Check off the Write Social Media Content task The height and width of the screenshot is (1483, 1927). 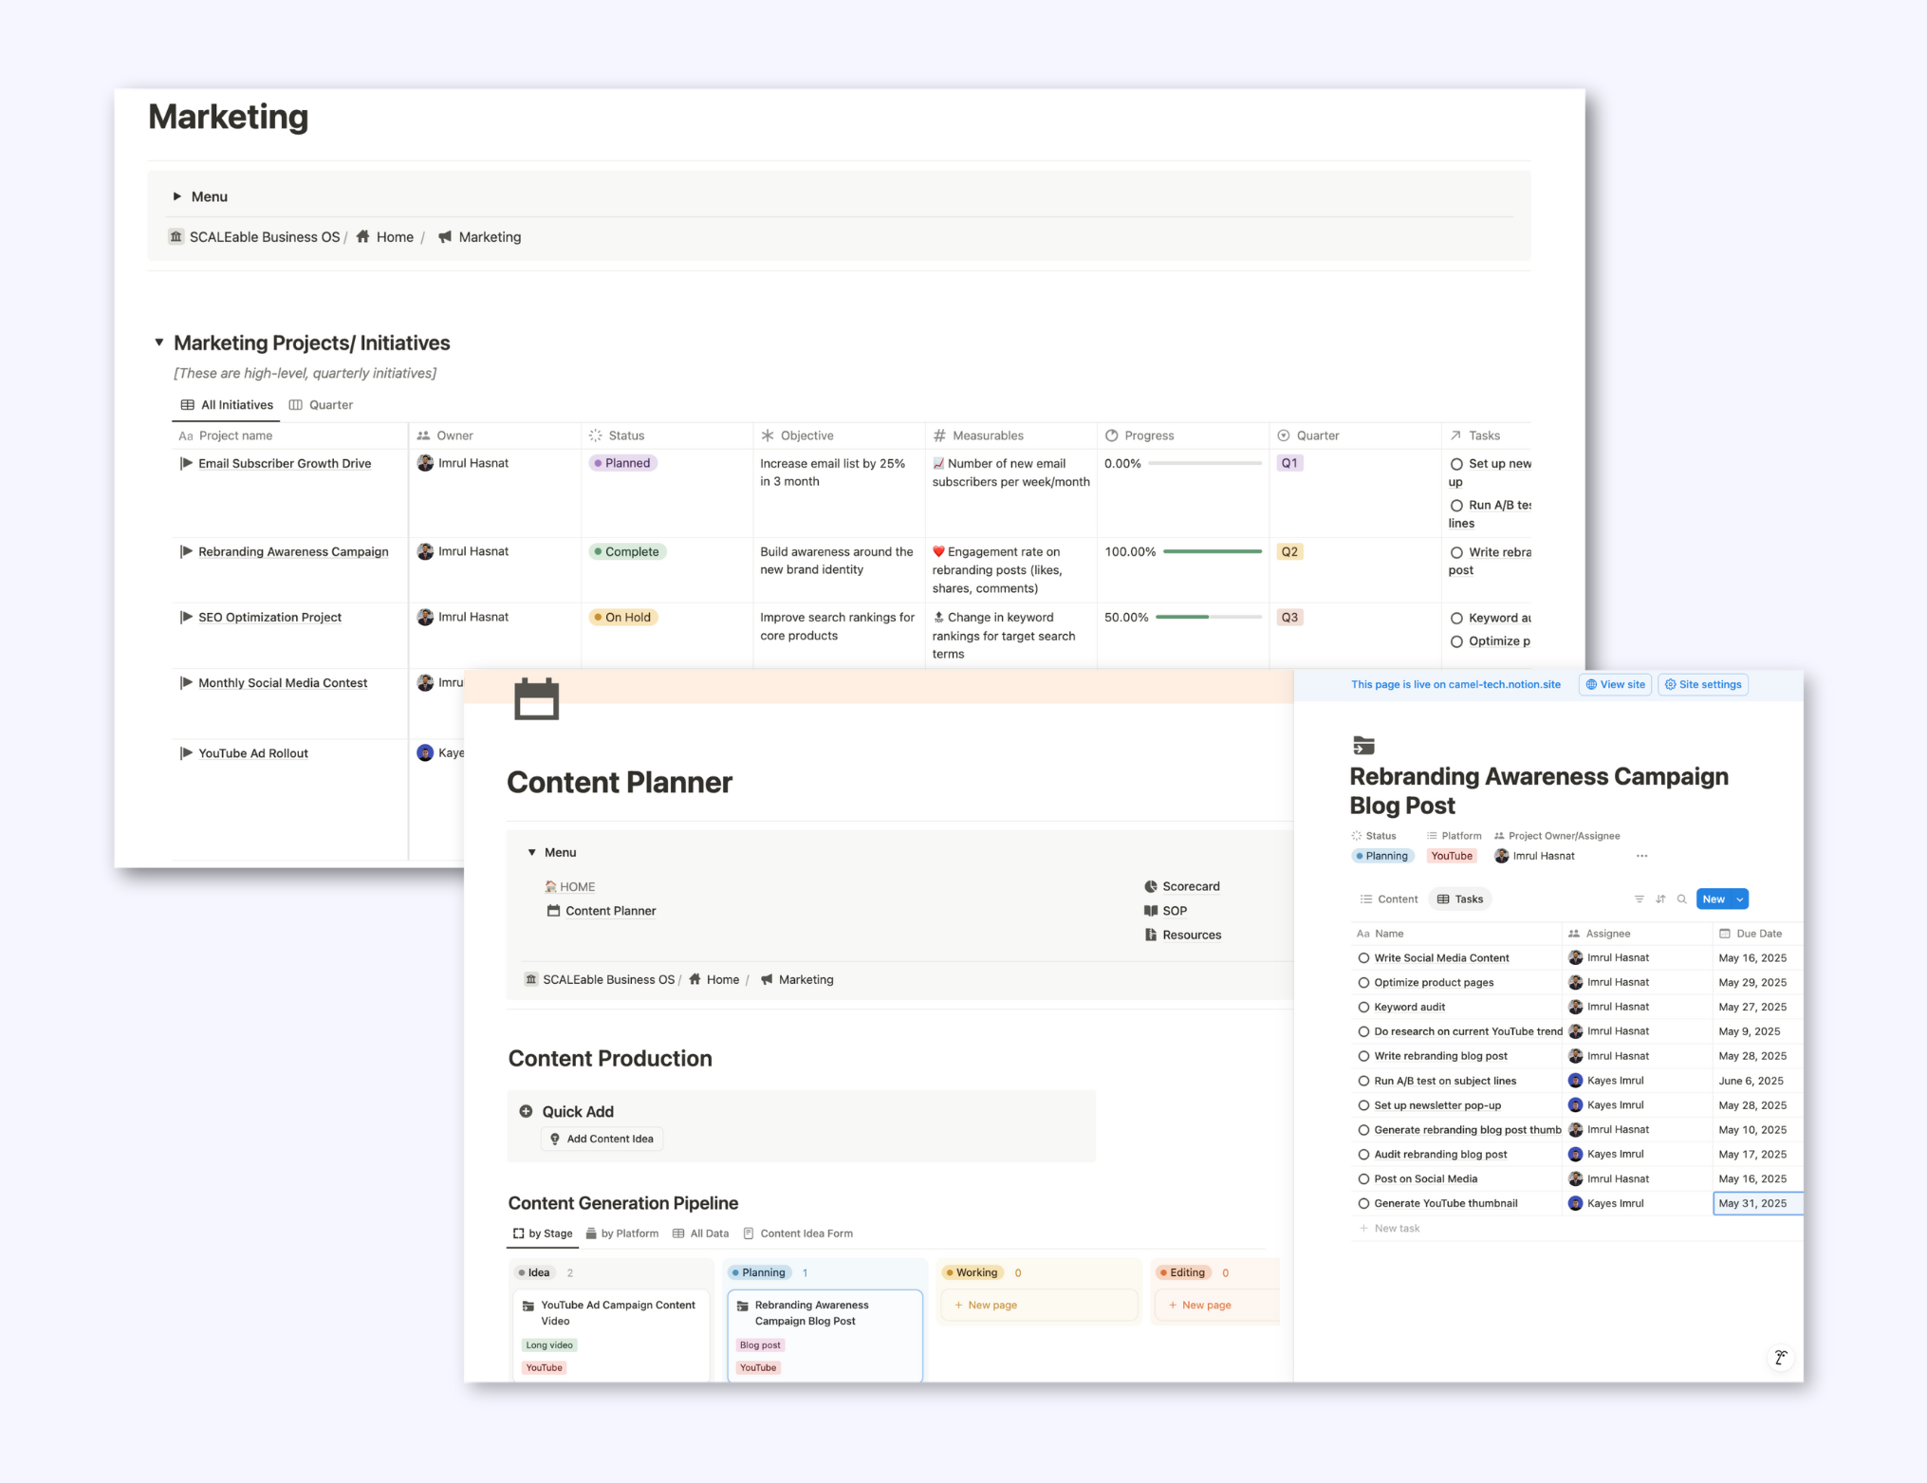click(x=1362, y=957)
